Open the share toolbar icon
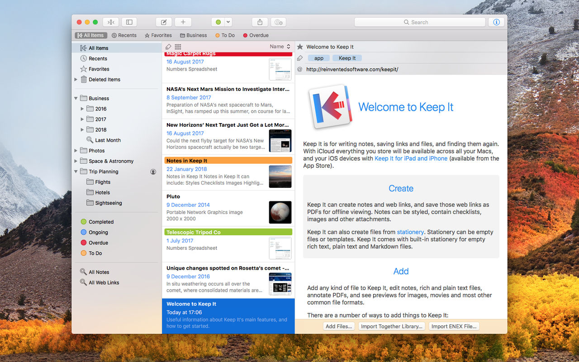The image size is (579, 362). (x=260, y=22)
